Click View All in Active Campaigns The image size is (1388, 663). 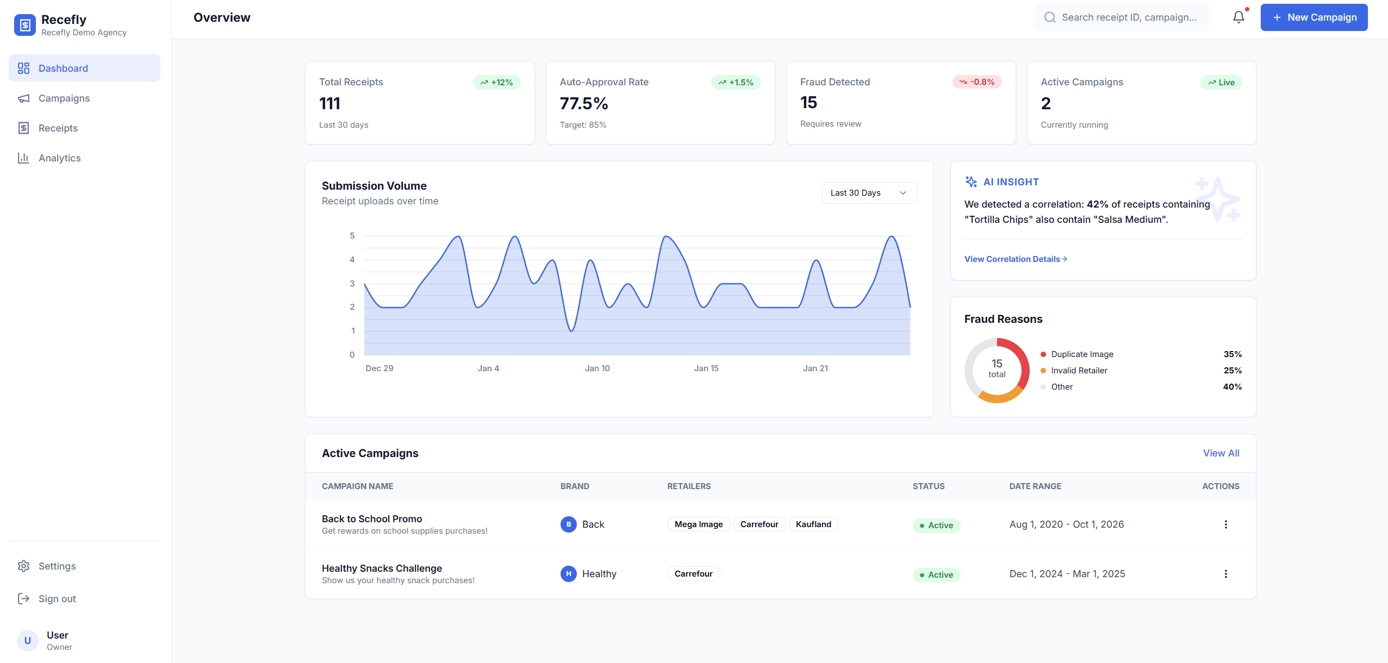coord(1221,453)
